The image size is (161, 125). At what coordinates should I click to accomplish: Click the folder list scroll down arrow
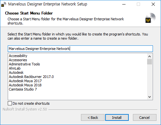149,97
